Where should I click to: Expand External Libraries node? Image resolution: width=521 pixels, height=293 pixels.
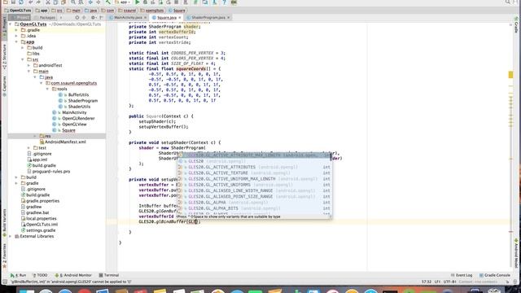click(x=11, y=236)
